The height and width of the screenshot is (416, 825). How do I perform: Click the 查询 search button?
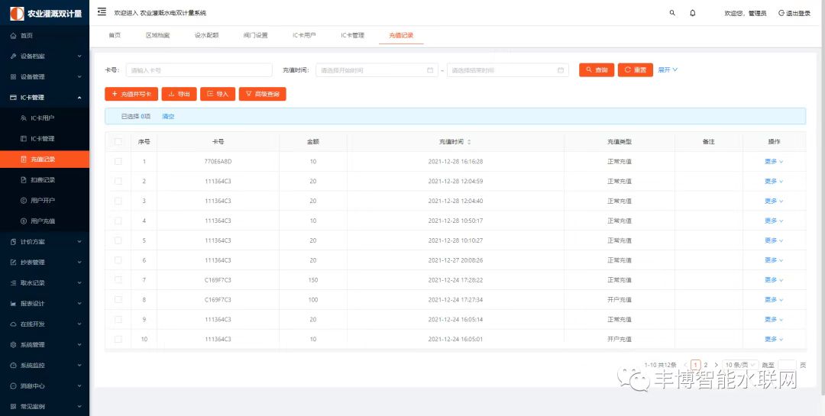point(597,70)
